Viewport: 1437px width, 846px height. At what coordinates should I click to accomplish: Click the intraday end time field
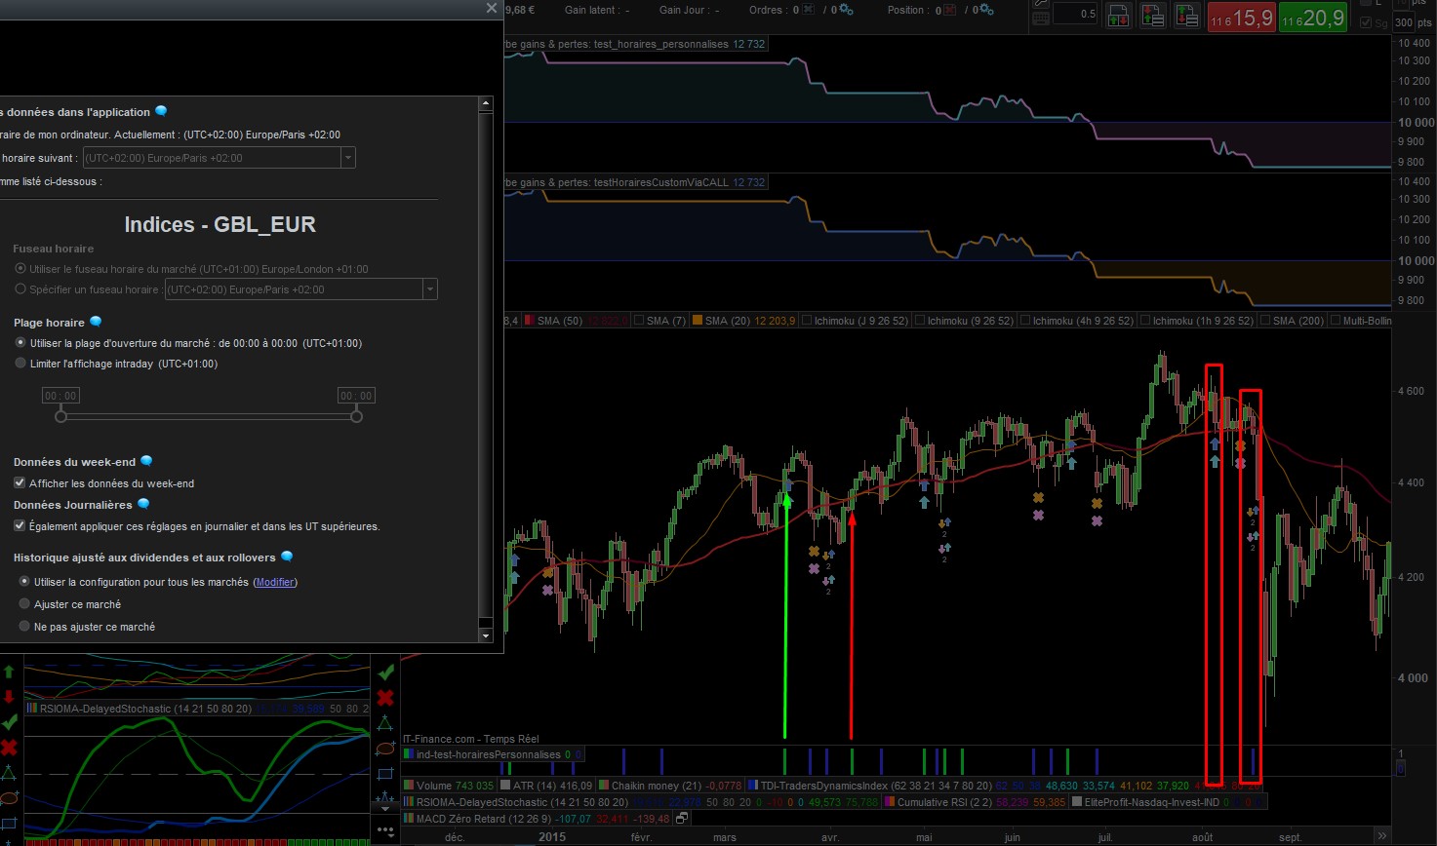[x=356, y=396]
